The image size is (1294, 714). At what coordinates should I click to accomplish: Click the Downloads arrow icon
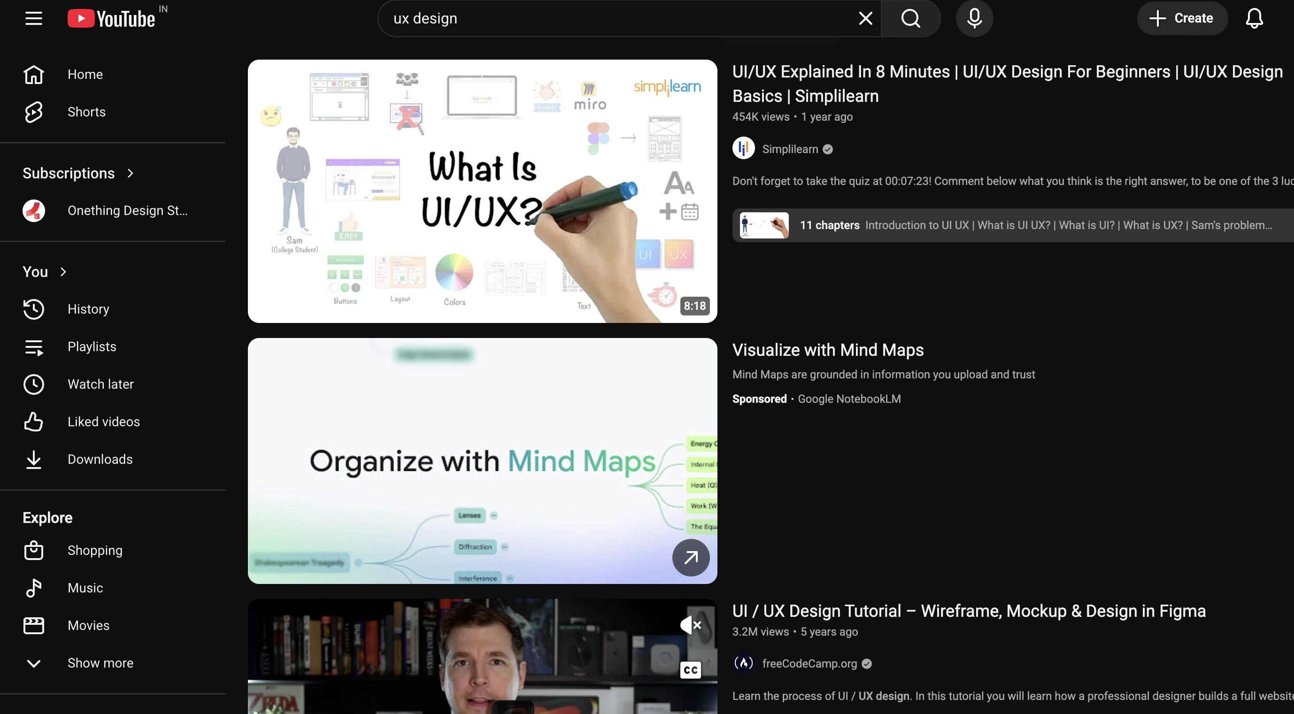(34, 460)
